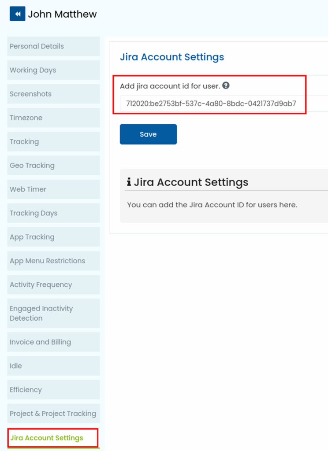Screen dimensions: 328x451
Task: Go to Engaged Inactivity Detection
Action: click(x=53, y=313)
